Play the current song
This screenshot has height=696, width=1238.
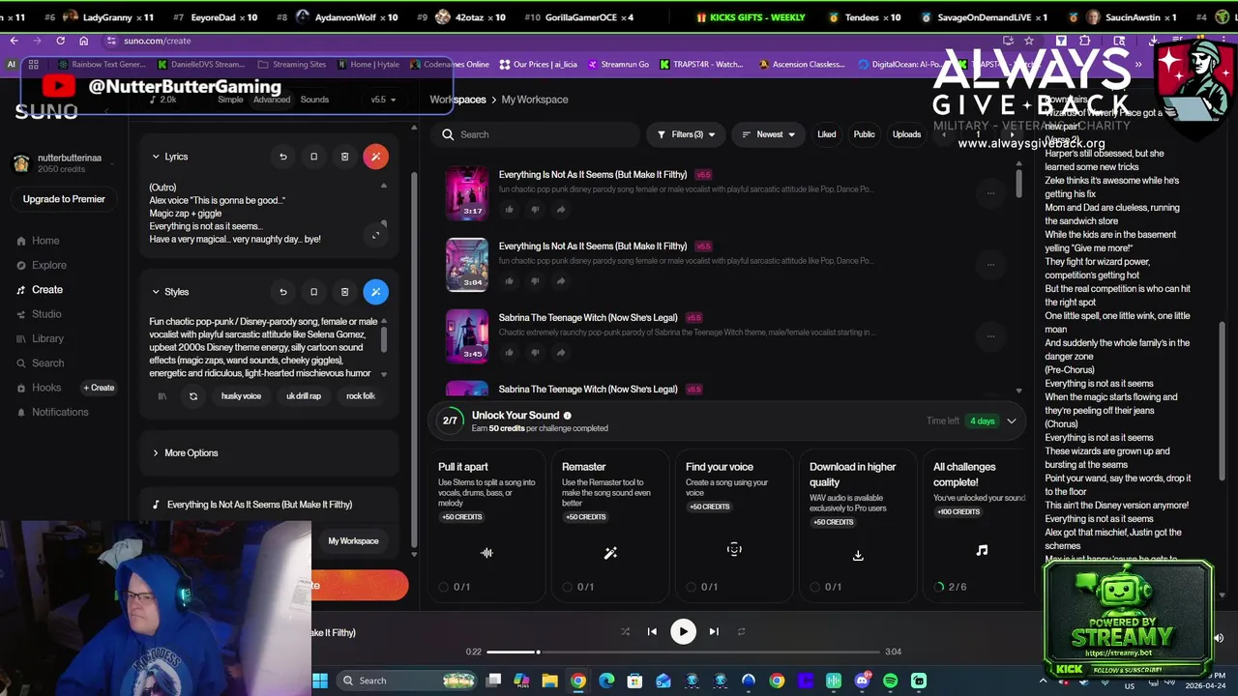coord(683,632)
